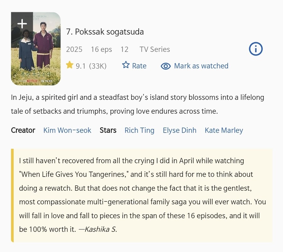Open Elyse Dinh's star page
The height and width of the screenshot is (252, 283).
(x=179, y=130)
